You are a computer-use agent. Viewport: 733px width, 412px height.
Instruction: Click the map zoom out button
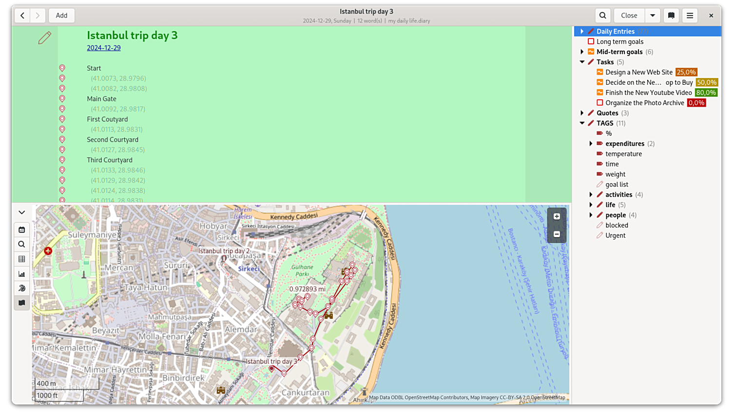coord(557,234)
